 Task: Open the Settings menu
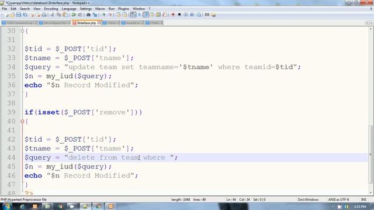86,9
